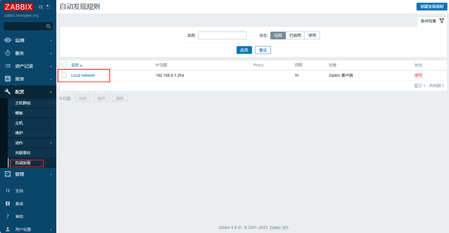Viewport: 449px width, 233px height.
Task: Check the select-all checkbox in table header
Action: point(64,65)
